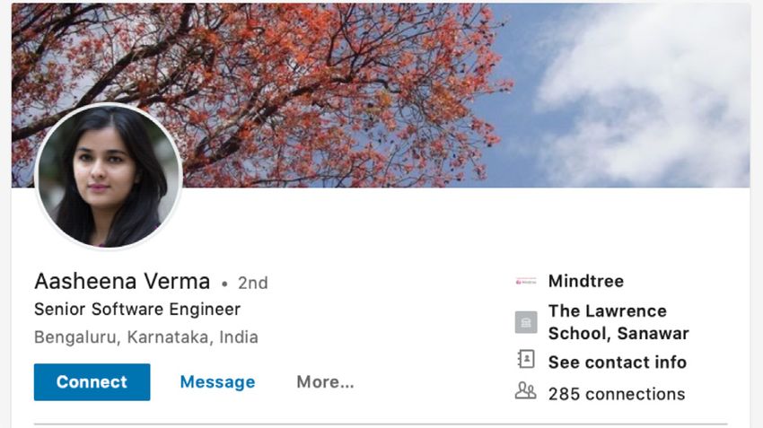Click the Senior Software Engineer headline
The image size is (763, 428).
[x=137, y=310]
